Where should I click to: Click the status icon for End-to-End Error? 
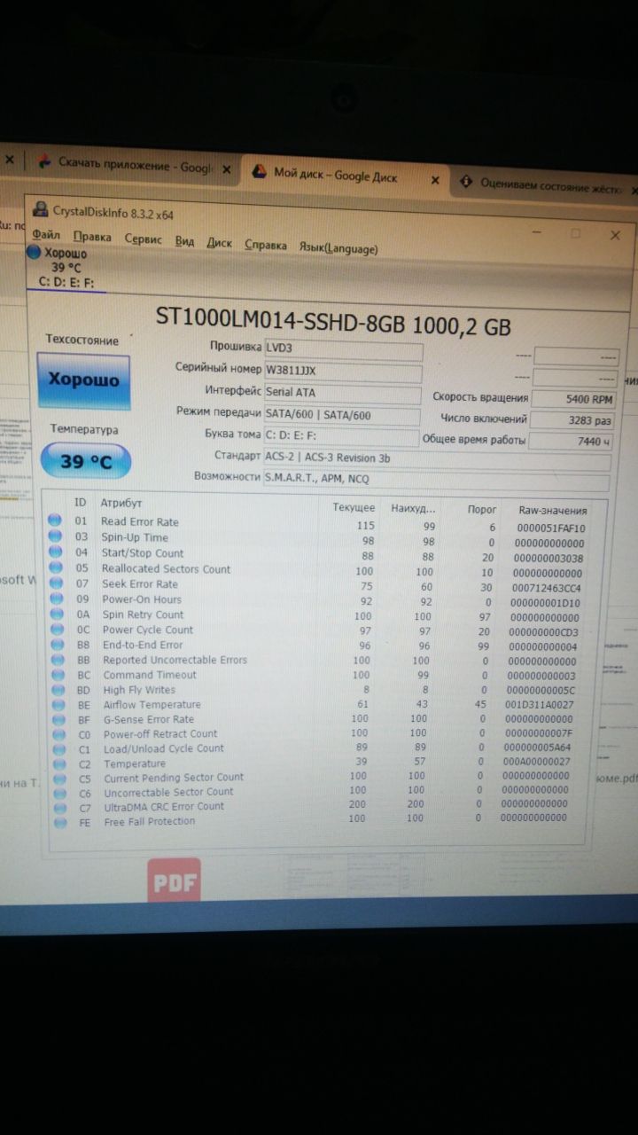click(x=58, y=645)
